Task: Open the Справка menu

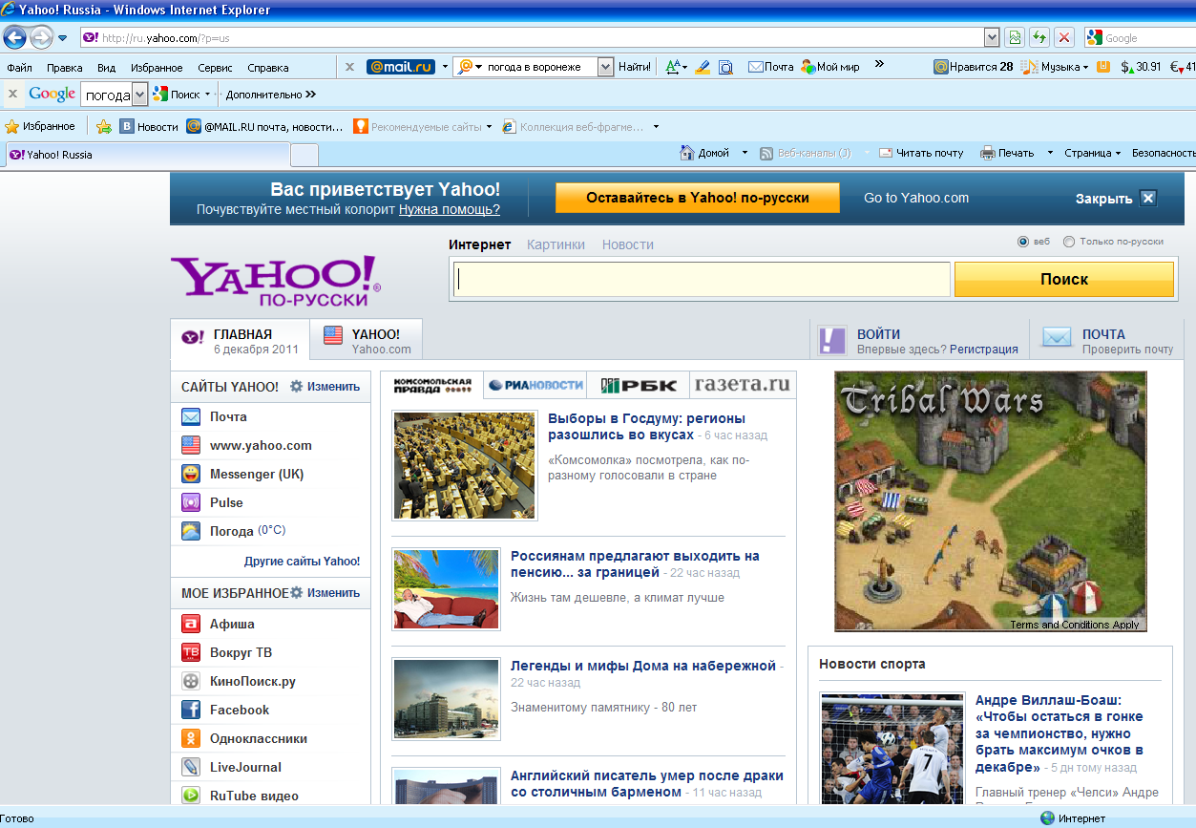Action: click(267, 68)
